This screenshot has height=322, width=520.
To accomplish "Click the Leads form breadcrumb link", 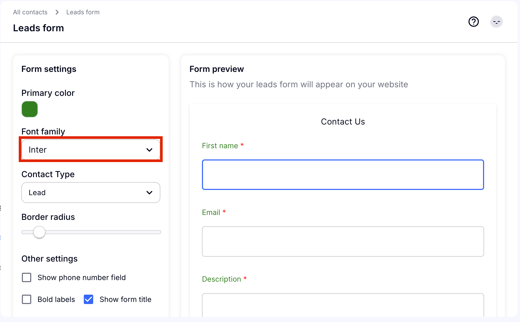I will pyautogui.click(x=83, y=12).
